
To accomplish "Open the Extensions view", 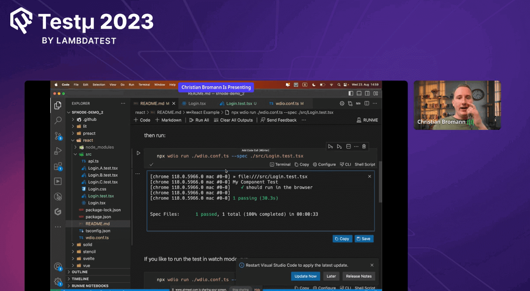I will [58, 166].
